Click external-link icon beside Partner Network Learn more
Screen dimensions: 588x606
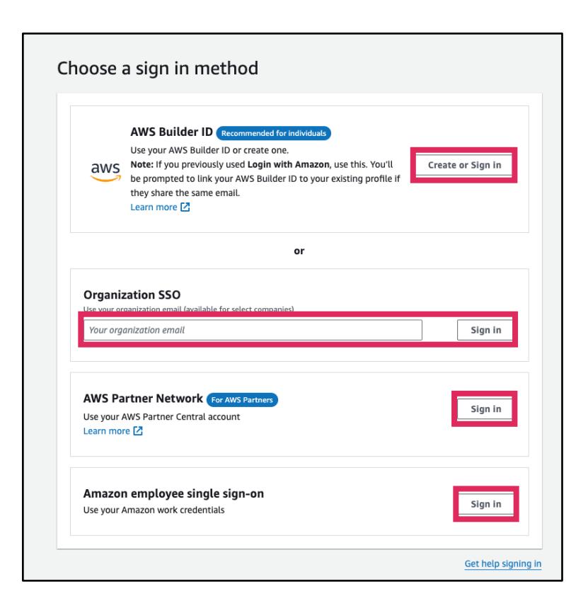[137, 430]
